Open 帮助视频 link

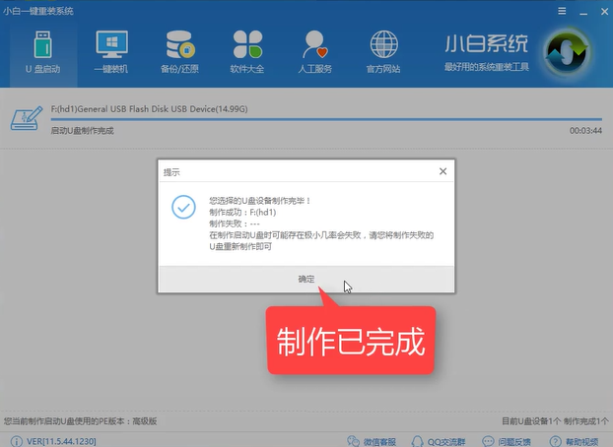574,441
